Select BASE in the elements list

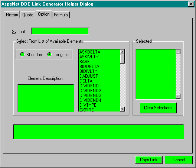[x=99, y=62]
